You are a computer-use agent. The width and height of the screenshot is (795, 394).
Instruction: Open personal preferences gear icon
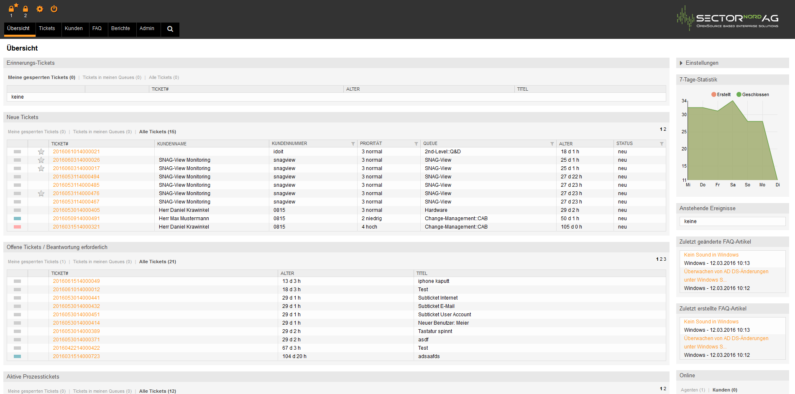40,9
